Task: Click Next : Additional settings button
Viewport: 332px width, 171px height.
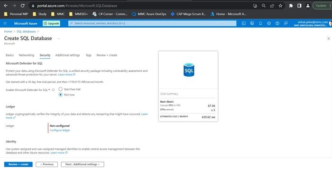Action: (83, 164)
